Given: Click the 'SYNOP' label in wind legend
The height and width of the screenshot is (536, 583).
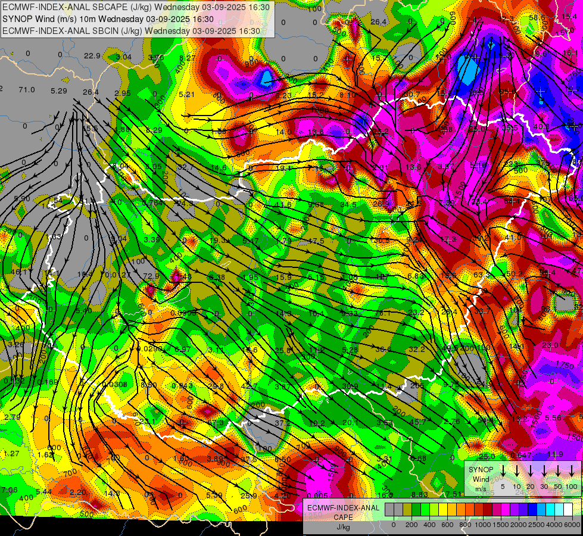Looking at the screenshot, I should point(481,470).
